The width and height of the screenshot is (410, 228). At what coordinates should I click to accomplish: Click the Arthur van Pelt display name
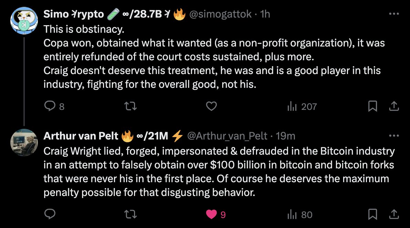tap(81, 136)
